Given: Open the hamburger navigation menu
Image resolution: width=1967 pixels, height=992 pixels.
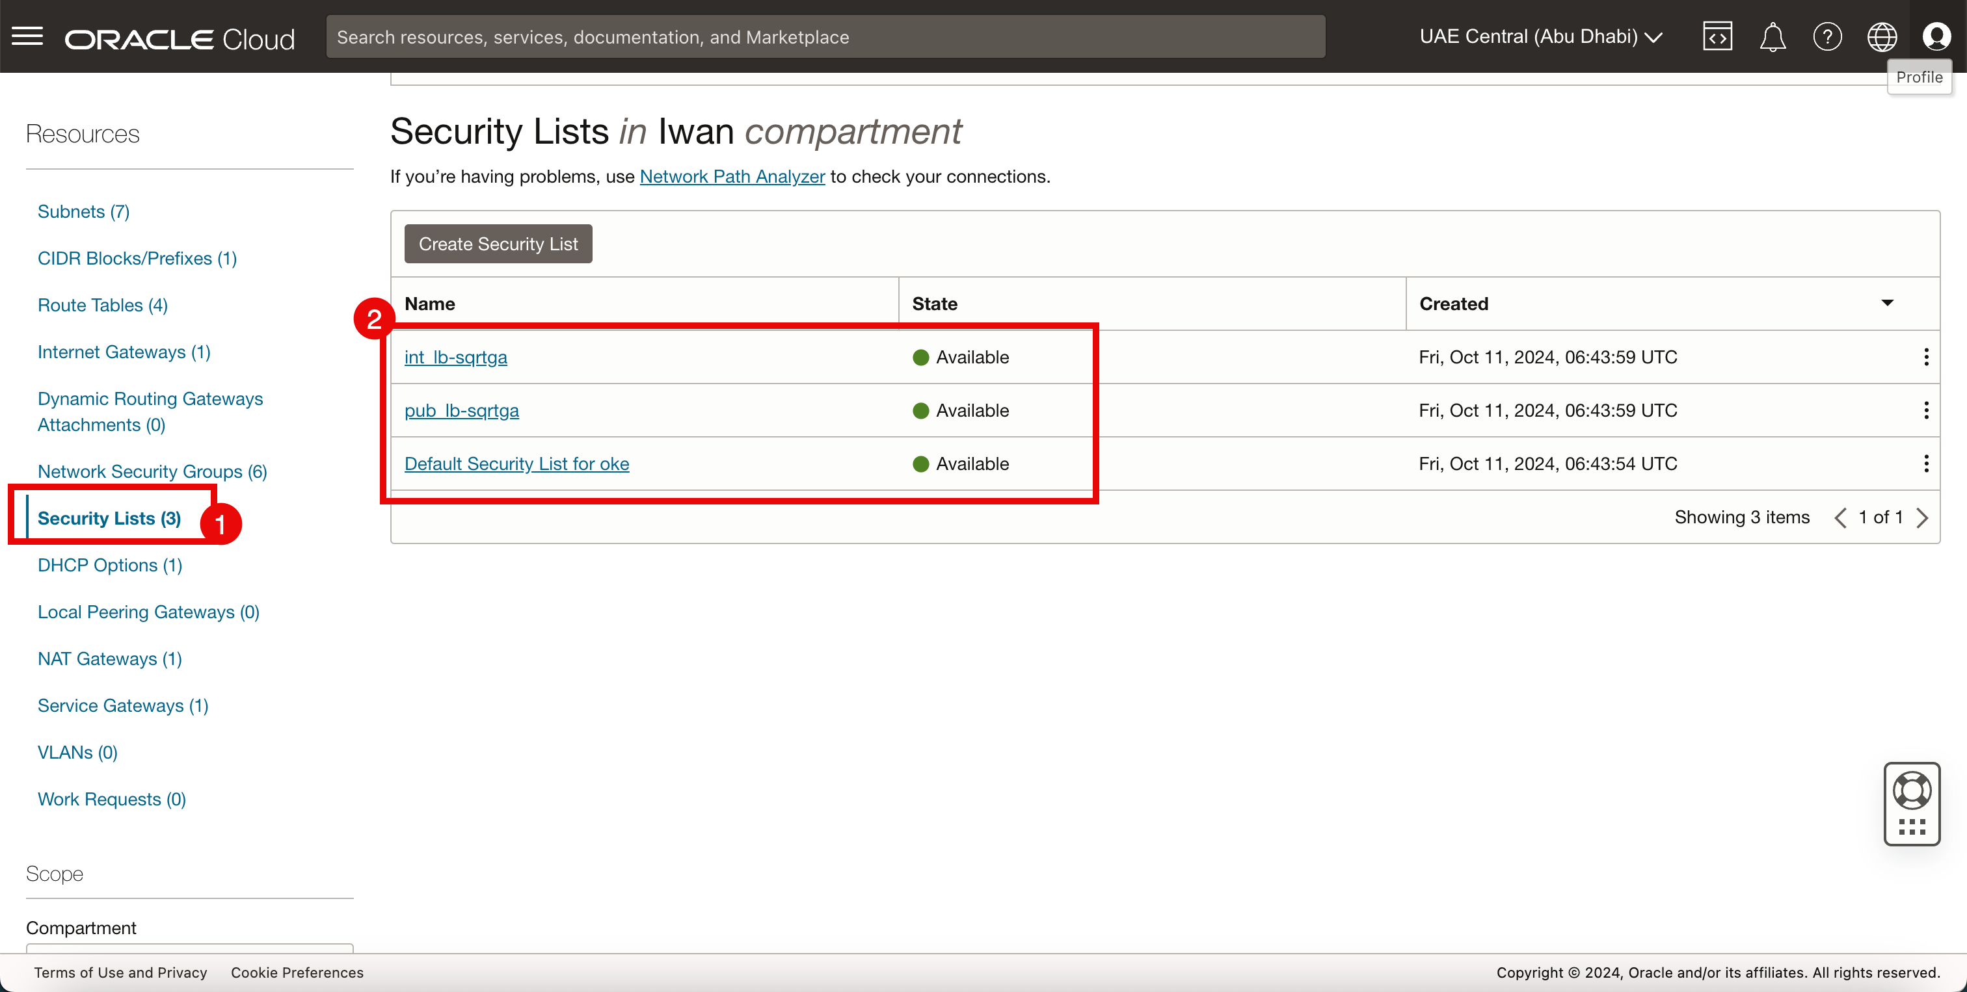Looking at the screenshot, I should (x=27, y=36).
